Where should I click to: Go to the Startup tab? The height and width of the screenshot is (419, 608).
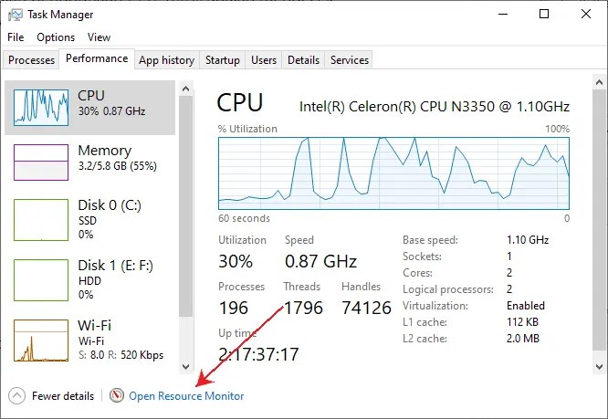tap(222, 60)
